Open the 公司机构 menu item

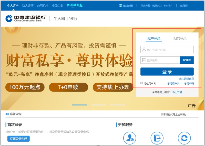43,6
